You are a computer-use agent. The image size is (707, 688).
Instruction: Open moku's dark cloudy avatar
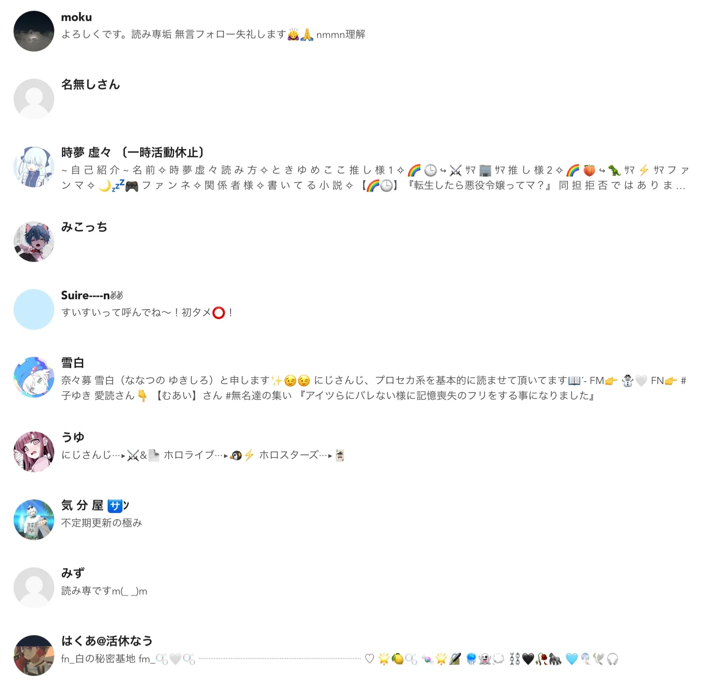[34, 31]
